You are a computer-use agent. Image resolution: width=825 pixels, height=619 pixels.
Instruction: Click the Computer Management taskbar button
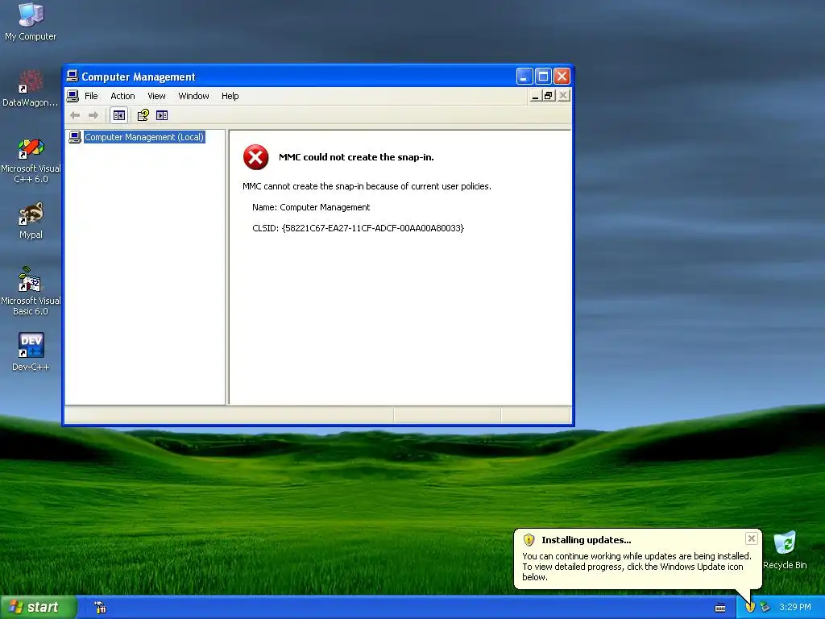[100, 608]
